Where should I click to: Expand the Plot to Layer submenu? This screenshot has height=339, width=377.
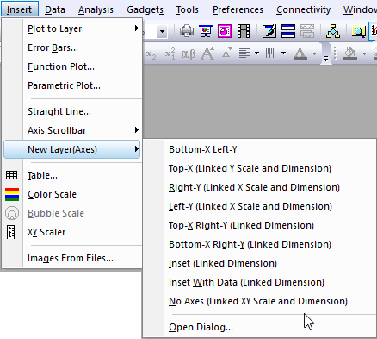click(x=137, y=28)
